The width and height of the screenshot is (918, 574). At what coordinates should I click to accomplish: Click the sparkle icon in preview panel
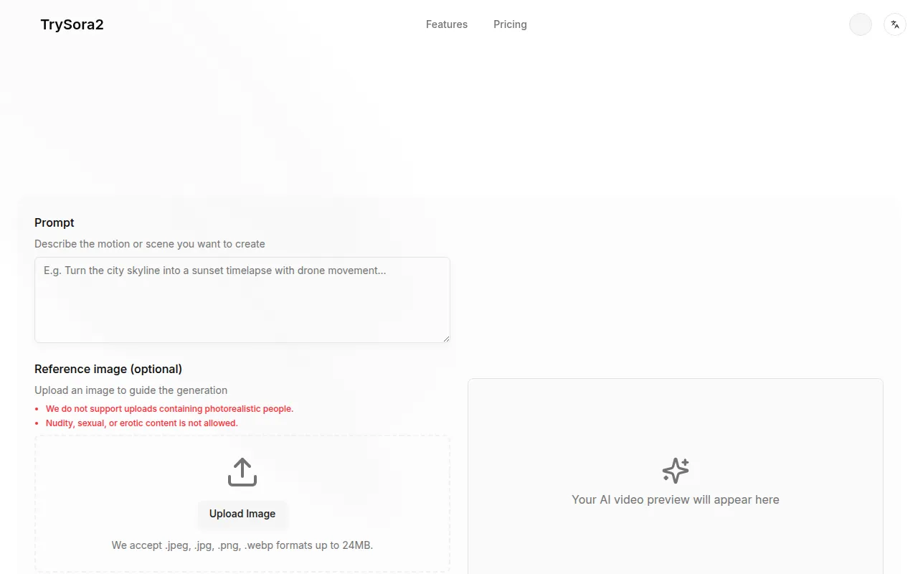point(675,471)
